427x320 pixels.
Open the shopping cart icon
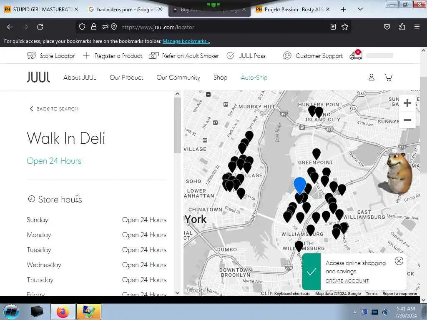click(388, 77)
